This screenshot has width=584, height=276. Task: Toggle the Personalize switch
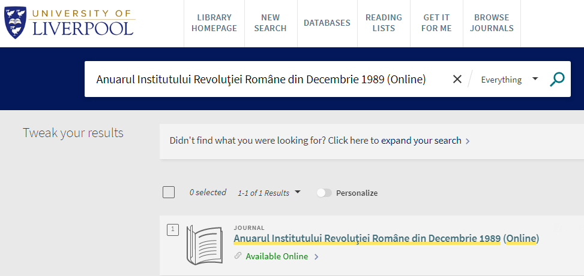[324, 193]
